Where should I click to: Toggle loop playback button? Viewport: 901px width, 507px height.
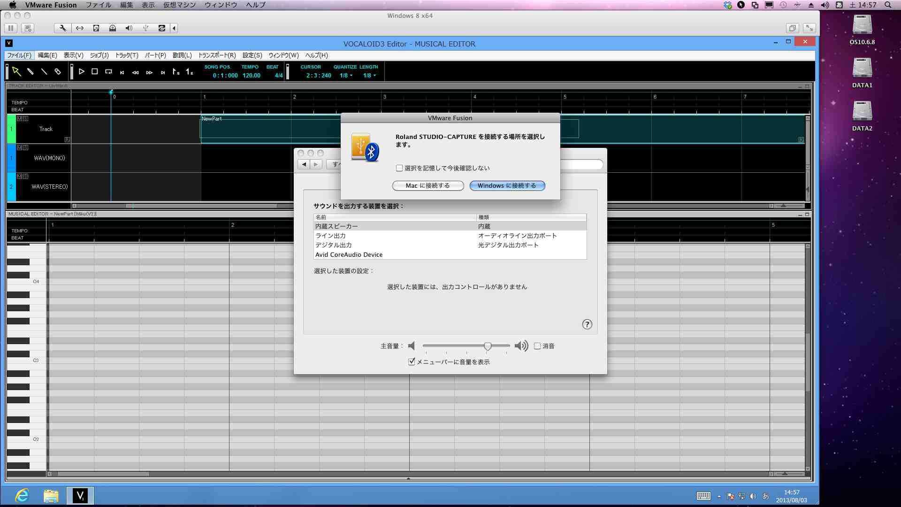[x=108, y=71]
